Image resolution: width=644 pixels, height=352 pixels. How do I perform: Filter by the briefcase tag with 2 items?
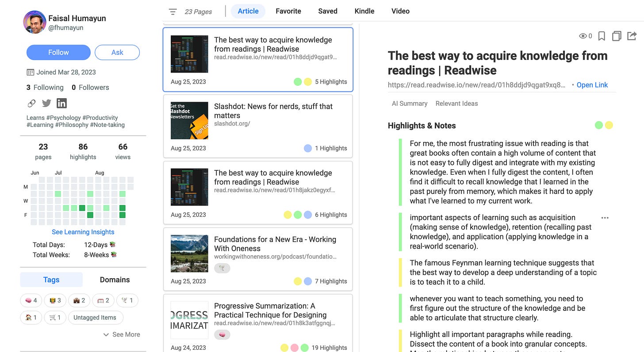click(x=79, y=301)
